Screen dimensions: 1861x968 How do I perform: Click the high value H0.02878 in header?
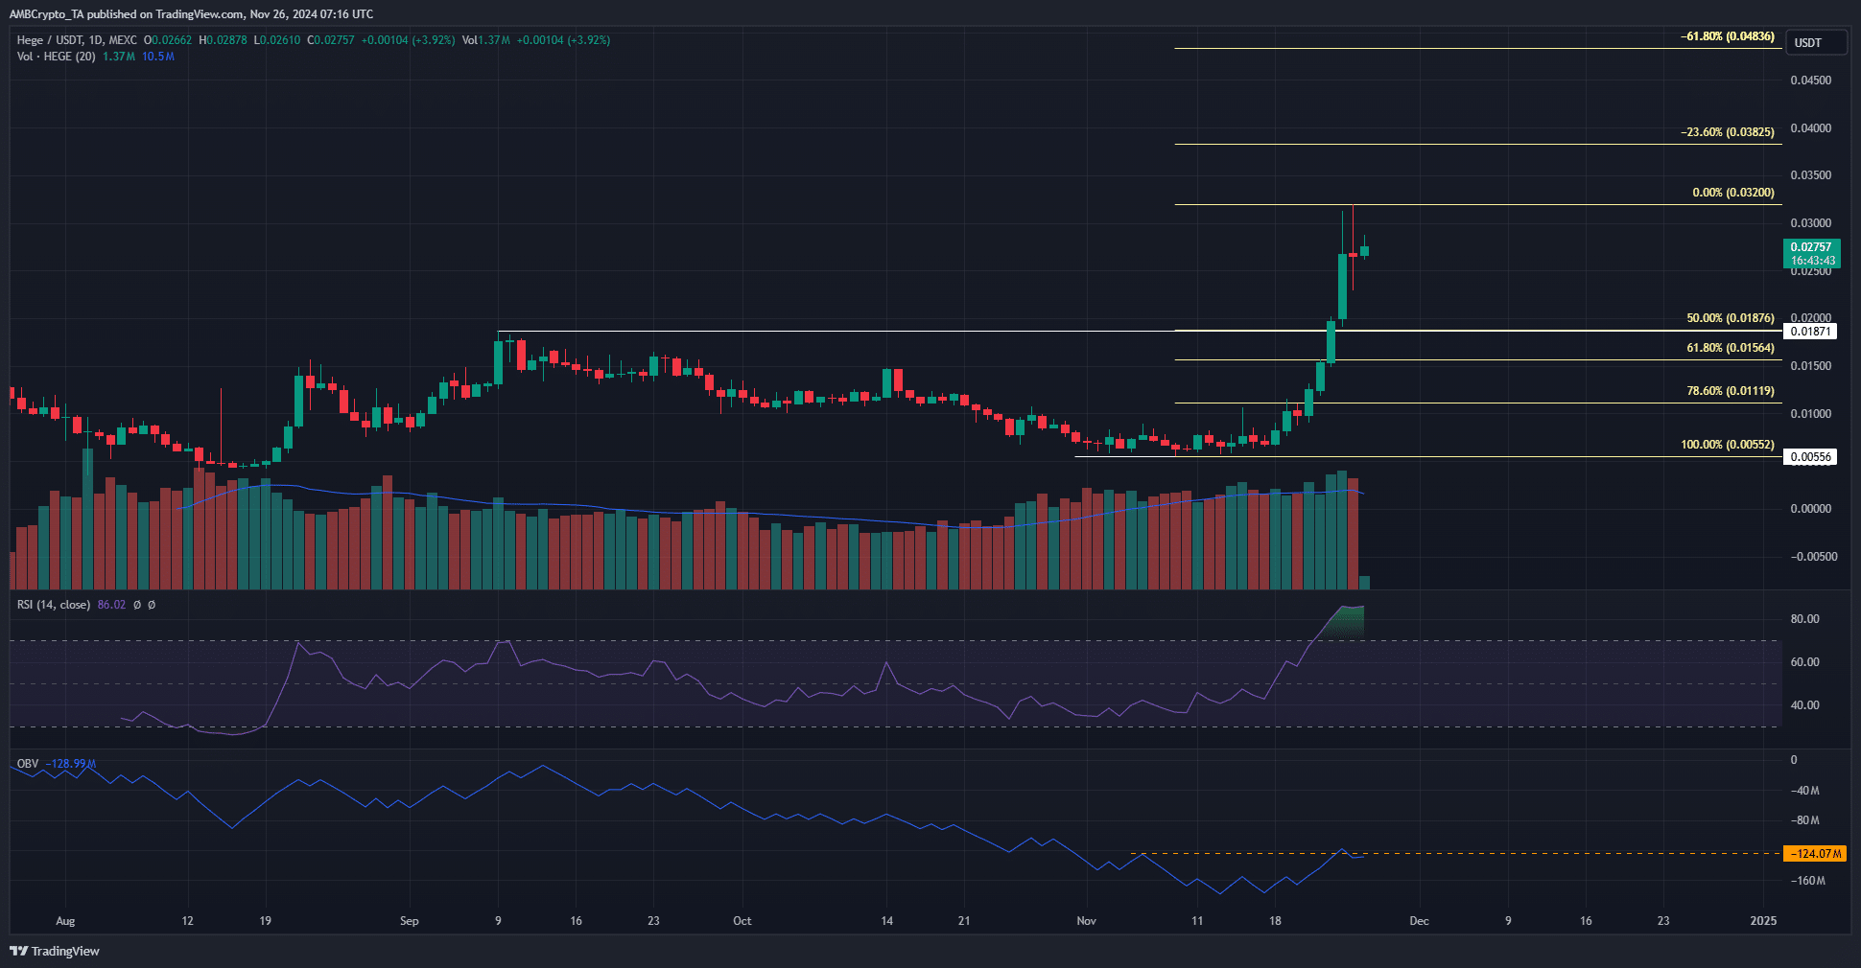(x=223, y=40)
